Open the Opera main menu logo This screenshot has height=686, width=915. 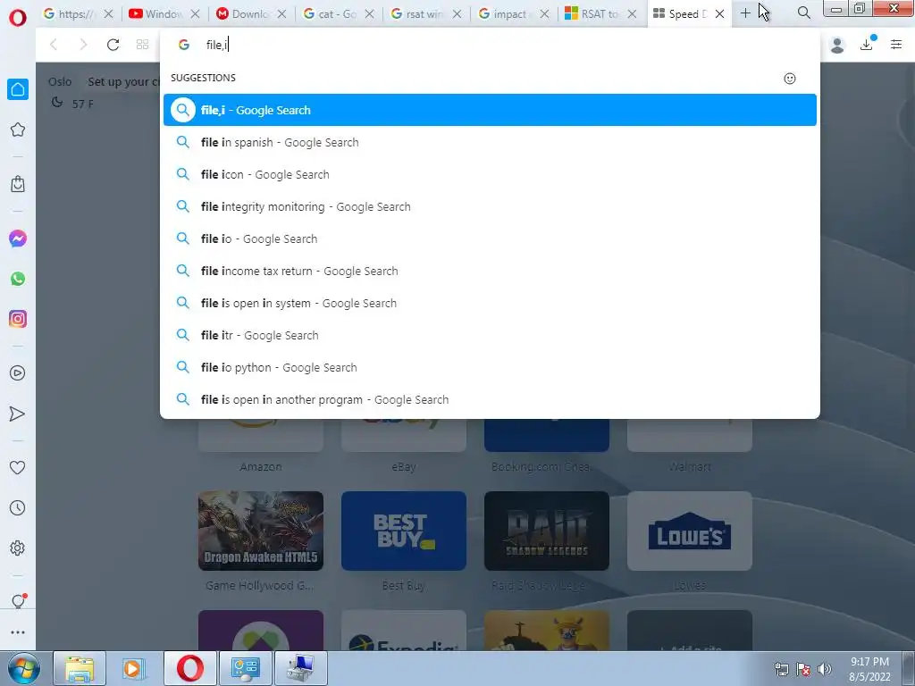pos(18,18)
